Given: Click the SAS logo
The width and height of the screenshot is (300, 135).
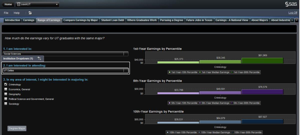Looking at the screenshot, I should tap(291, 4).
